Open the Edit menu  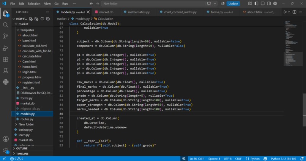pos(21,4)
